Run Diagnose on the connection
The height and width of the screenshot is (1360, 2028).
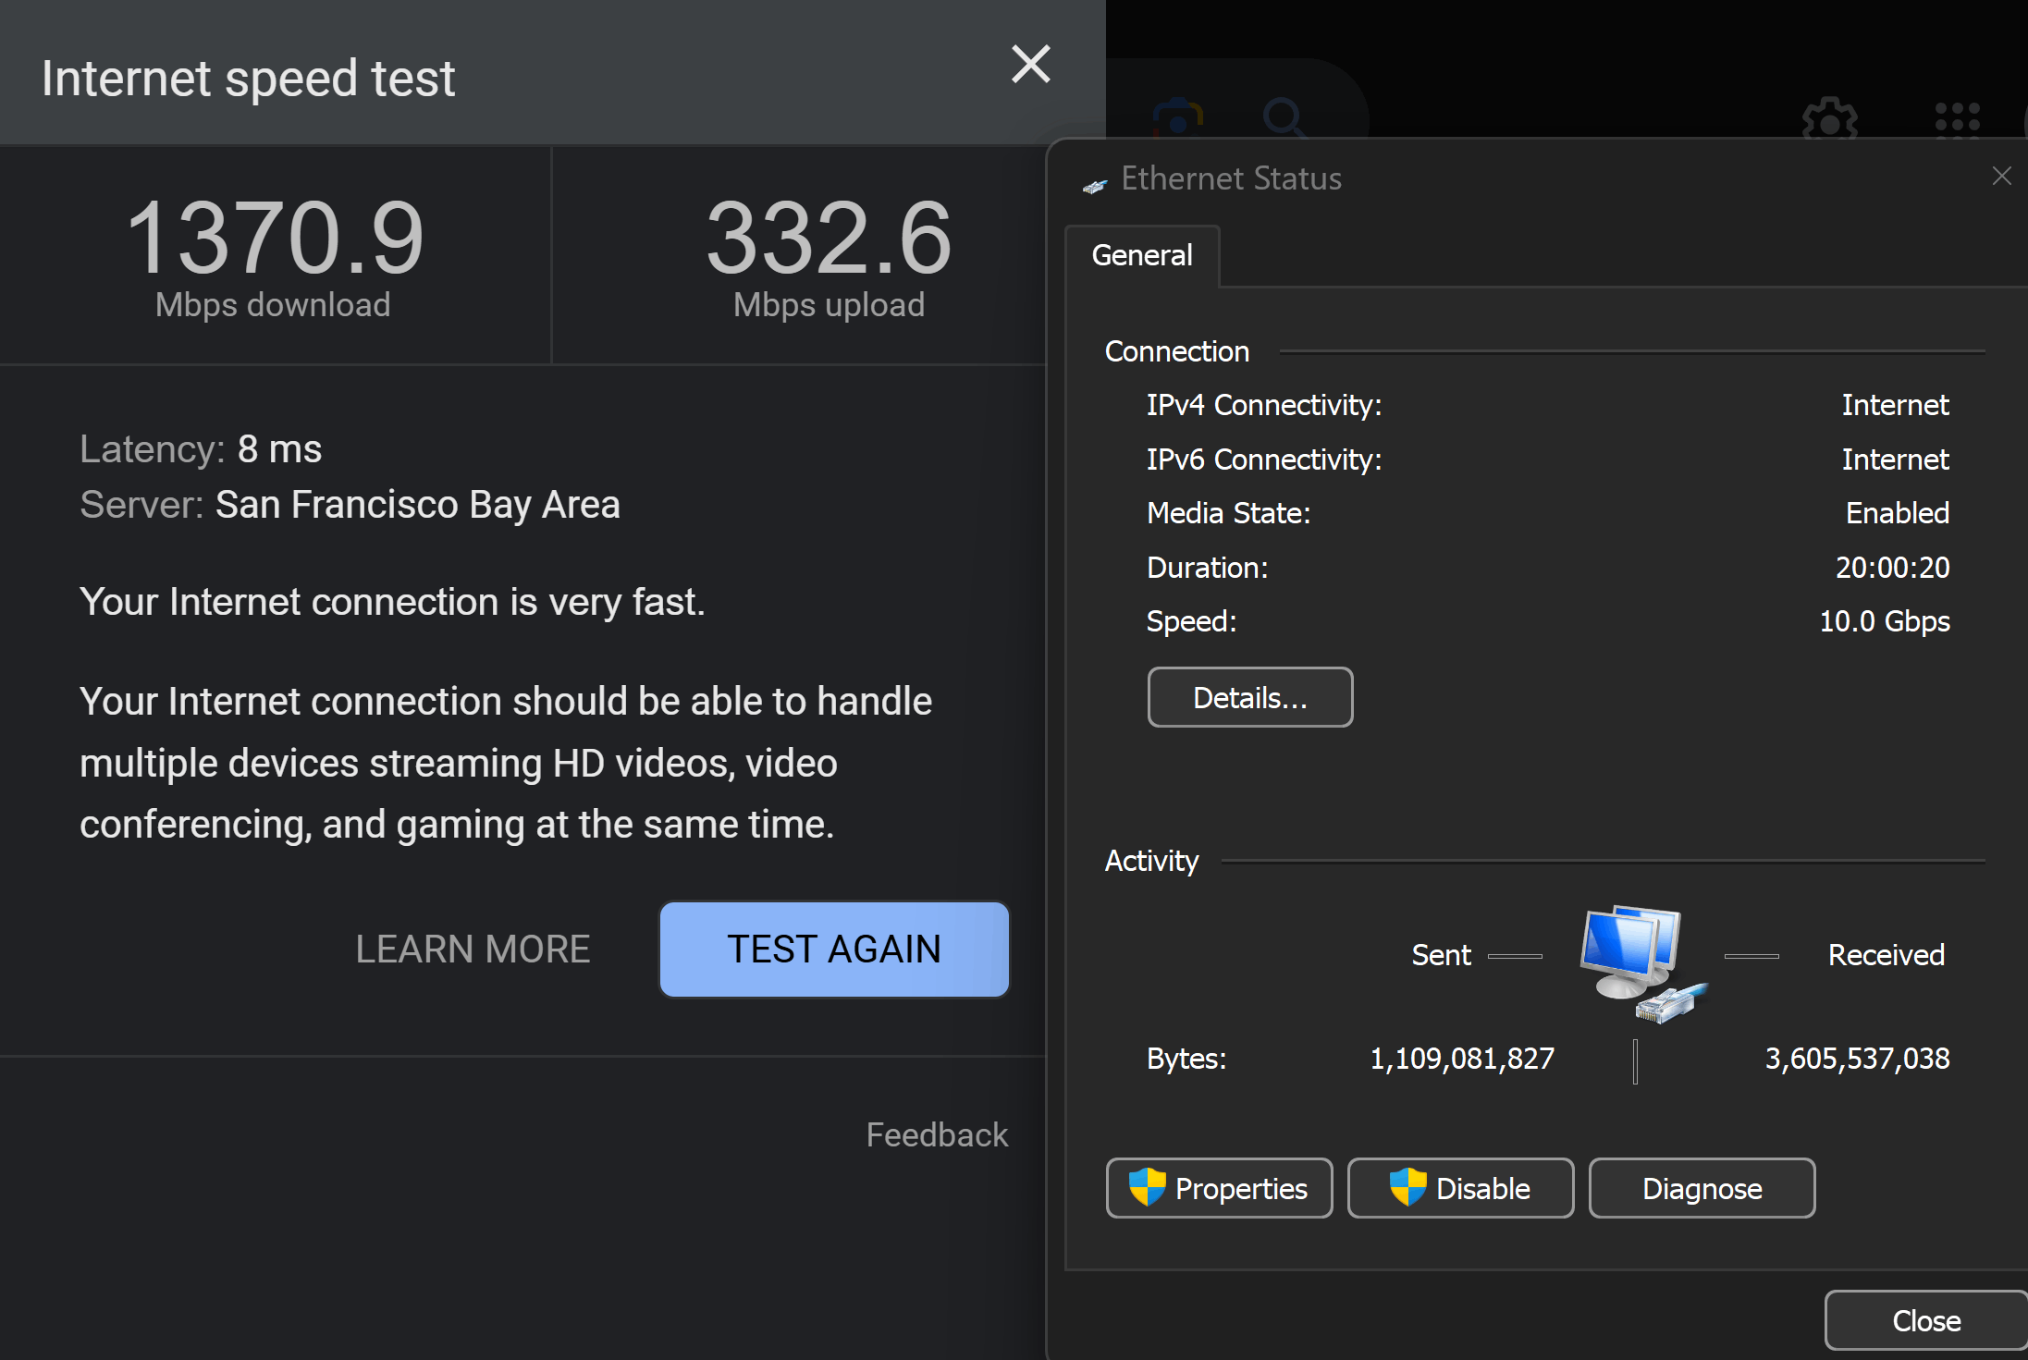click(x=1701, y=1188)
